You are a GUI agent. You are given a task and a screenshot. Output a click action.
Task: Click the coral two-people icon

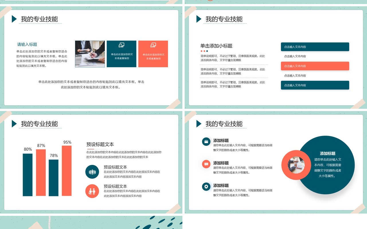click(92, 191)
